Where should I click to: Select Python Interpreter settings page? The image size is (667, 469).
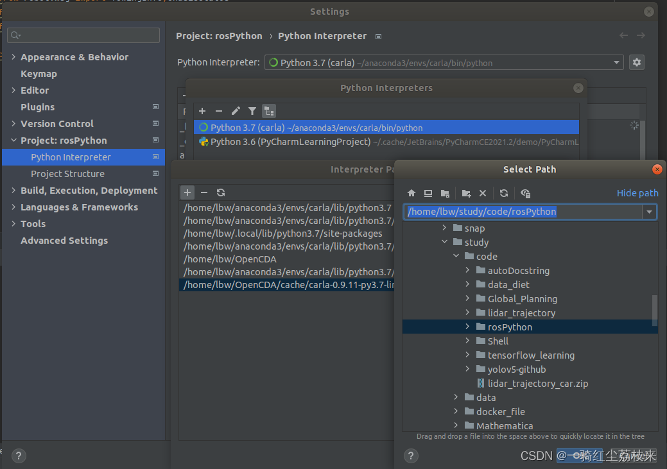point(83,157)
